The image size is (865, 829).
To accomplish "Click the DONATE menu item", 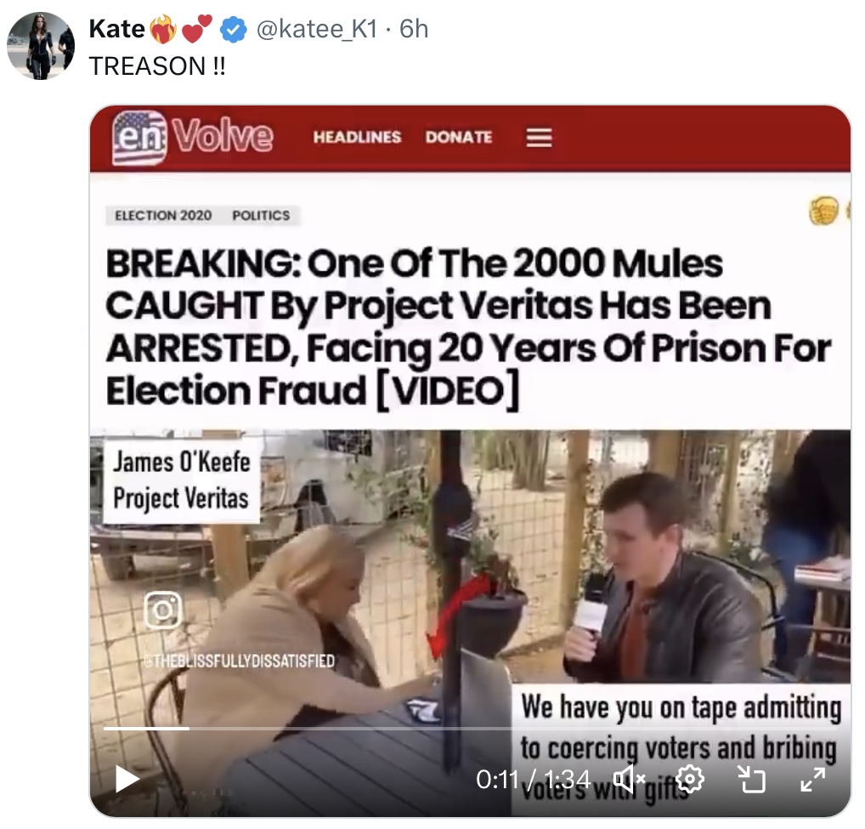I will point(459,137).
